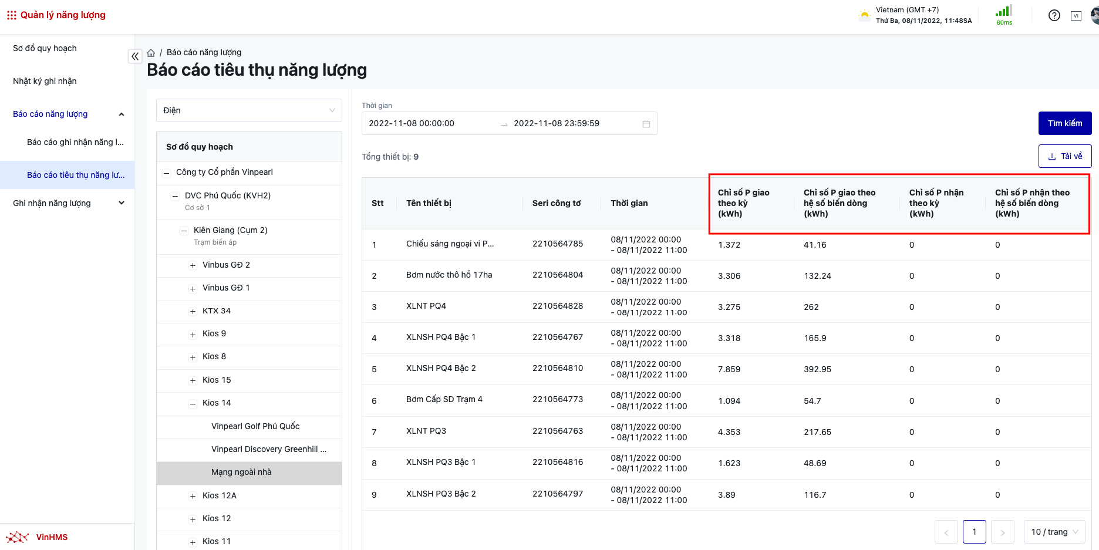
Task: Click the Tìm kiếm search button
Action: coord(1064,123)
